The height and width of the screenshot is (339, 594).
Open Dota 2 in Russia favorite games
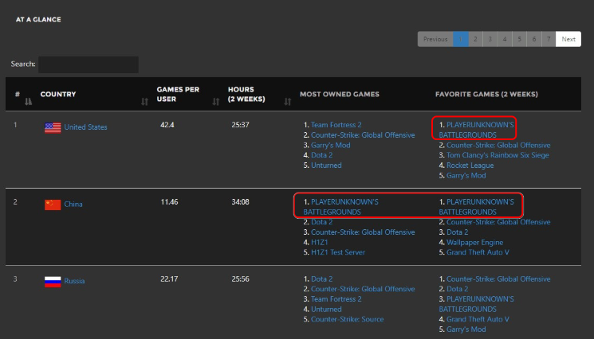click(x=457, y=289)
